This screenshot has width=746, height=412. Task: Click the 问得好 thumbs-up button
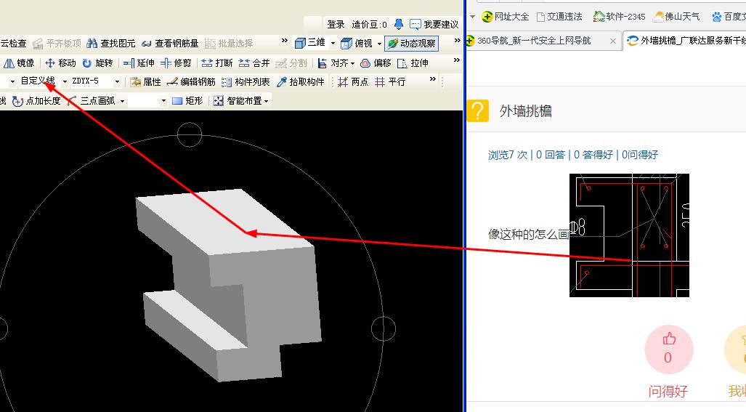(x=668, y=350)
